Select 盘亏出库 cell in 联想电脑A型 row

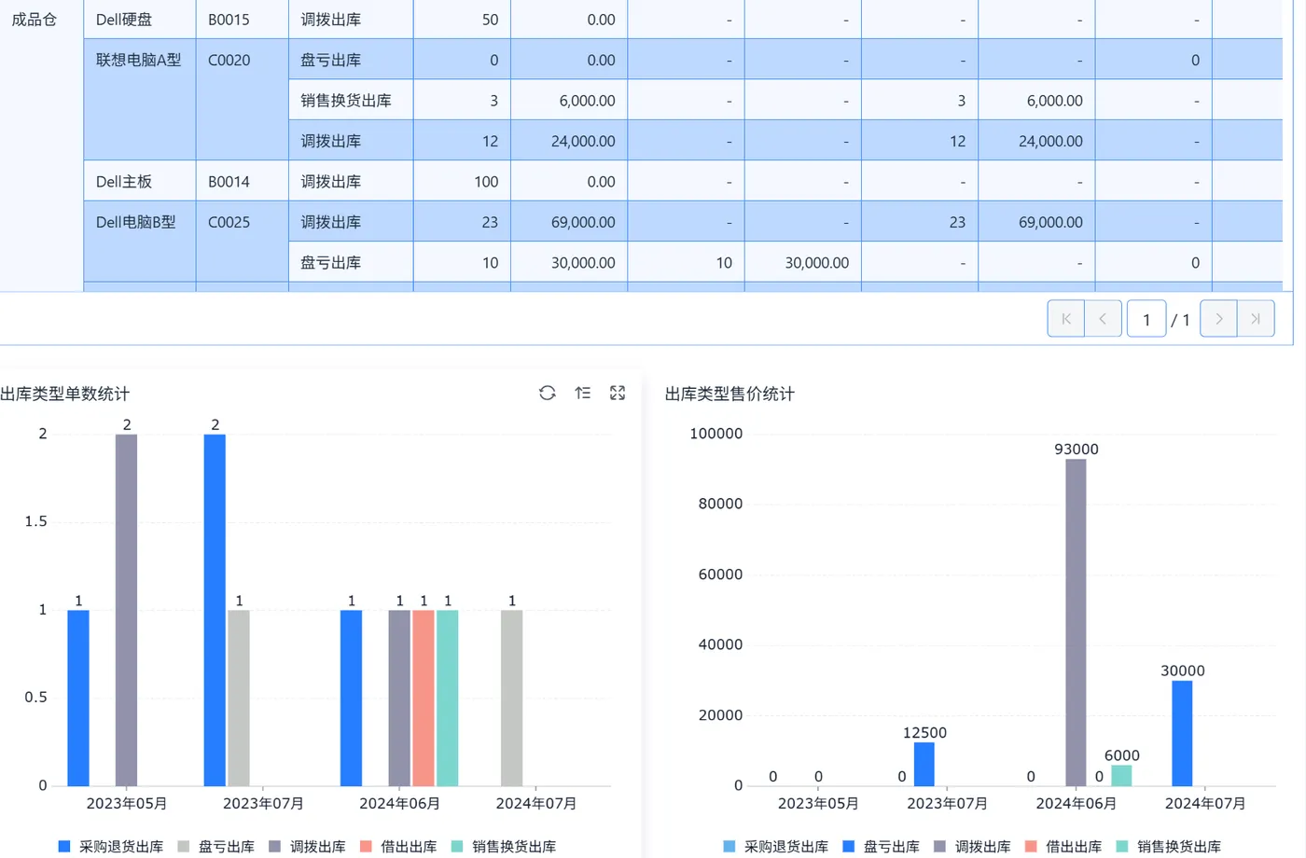tap(351, 60)
